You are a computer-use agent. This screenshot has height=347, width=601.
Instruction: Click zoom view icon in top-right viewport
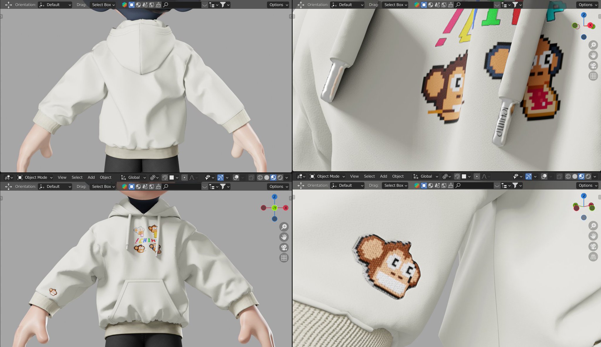coord(593,45)
